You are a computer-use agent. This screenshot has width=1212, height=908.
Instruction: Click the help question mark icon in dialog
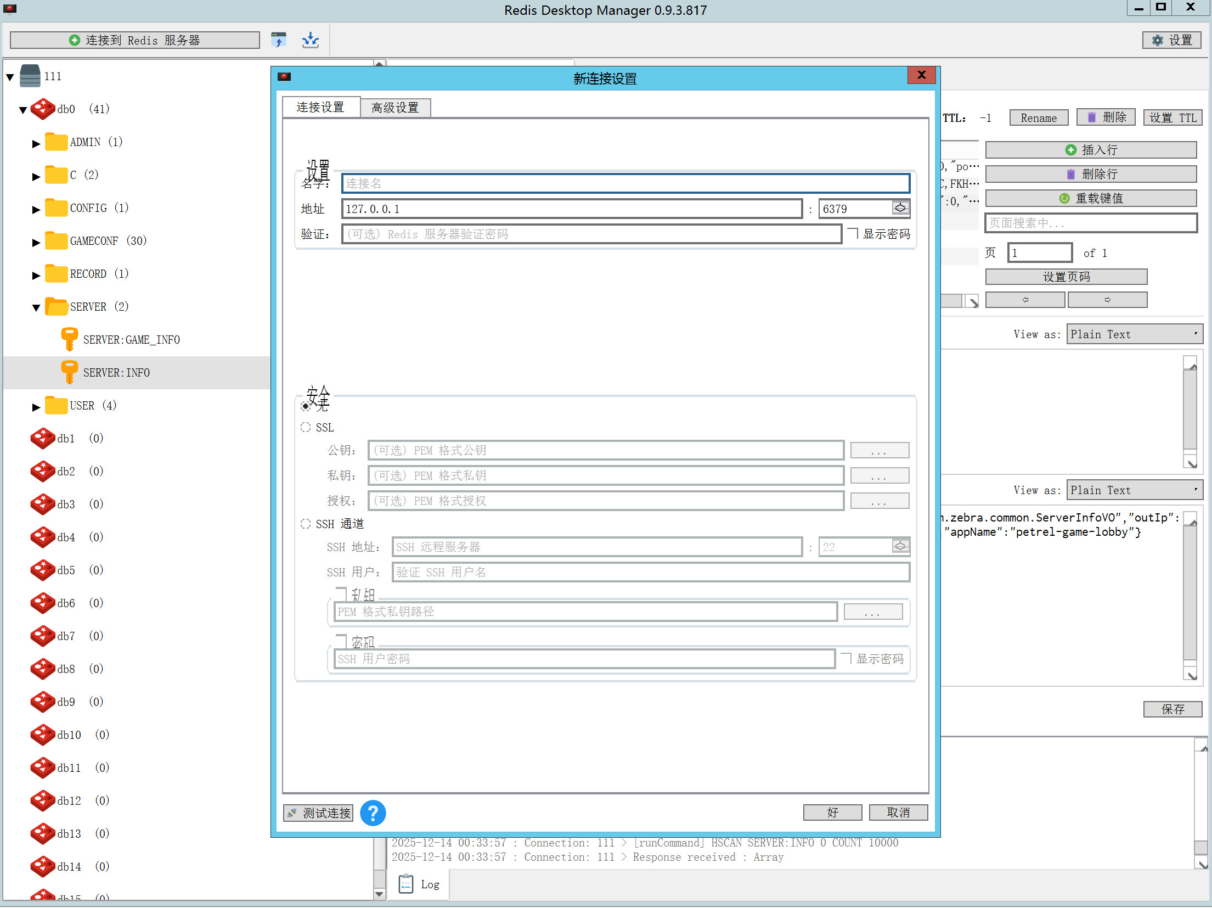[x=373, y=813]
